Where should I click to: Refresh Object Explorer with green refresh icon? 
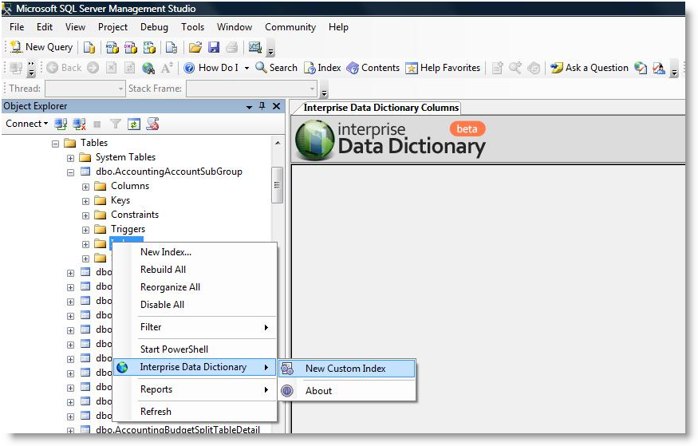pyautogui.click(x=134, y=124)
